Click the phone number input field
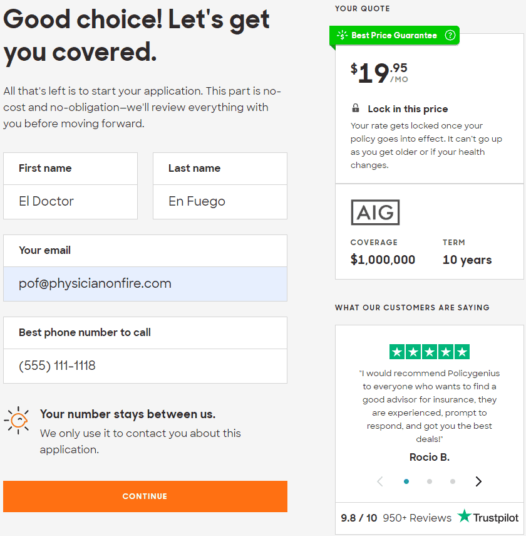 pyautogui.click(x=145, y=365)
